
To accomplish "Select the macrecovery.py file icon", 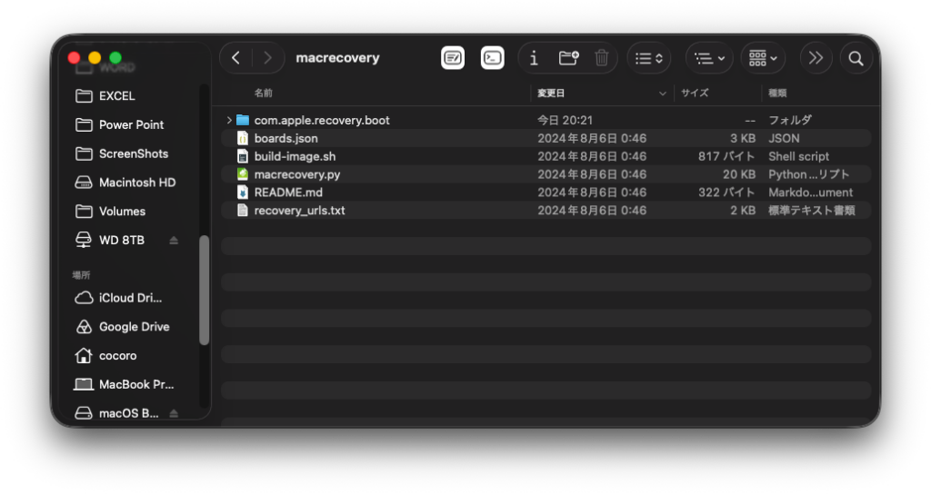I will coord(242,173).
